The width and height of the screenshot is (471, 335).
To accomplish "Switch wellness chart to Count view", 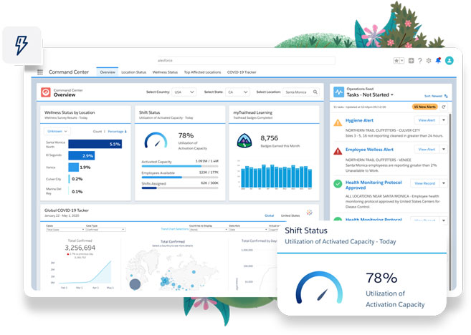I will coord(97,132).
